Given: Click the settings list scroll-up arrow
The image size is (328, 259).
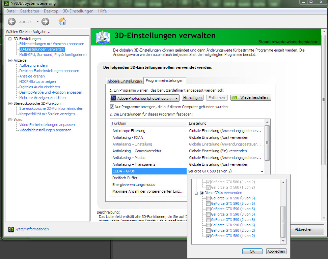Looking at the screenshot, I should (267, 122).
